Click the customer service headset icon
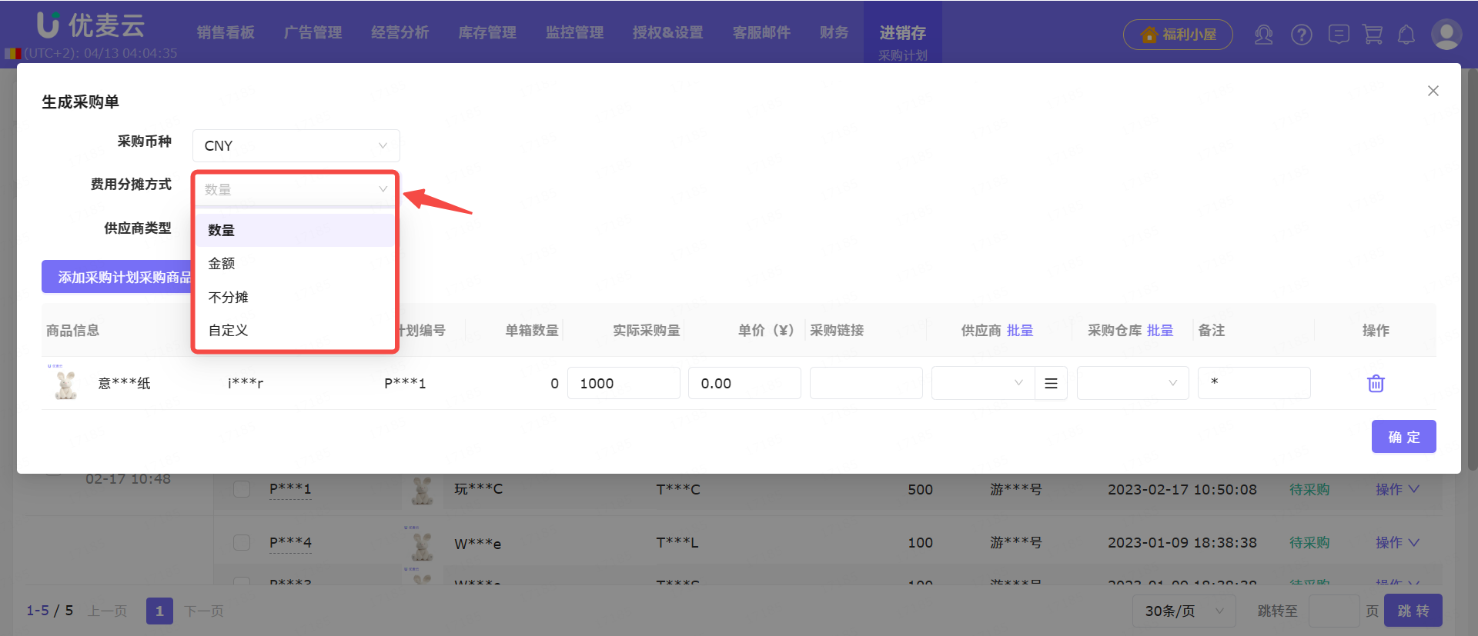This screenshot has height=636, width=1478. coord(1263,35)
